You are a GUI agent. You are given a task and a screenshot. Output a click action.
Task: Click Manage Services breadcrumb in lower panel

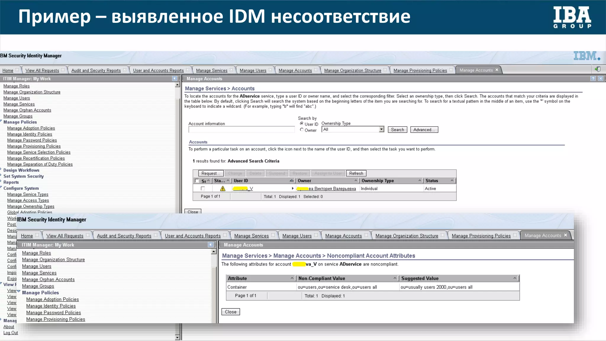245,256
